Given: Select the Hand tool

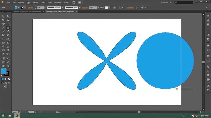Looking at the screenshot, I should tap(3, 66).
